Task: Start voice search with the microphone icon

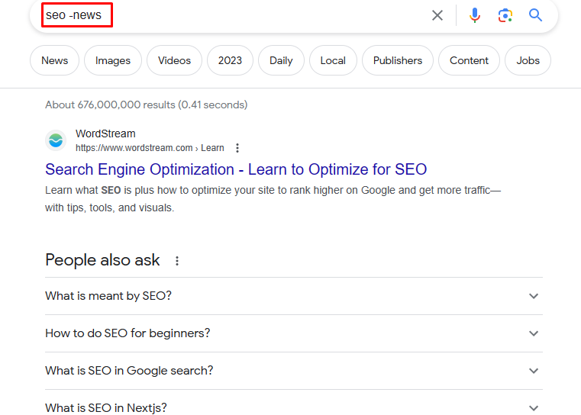Action: tap(475, 15)
